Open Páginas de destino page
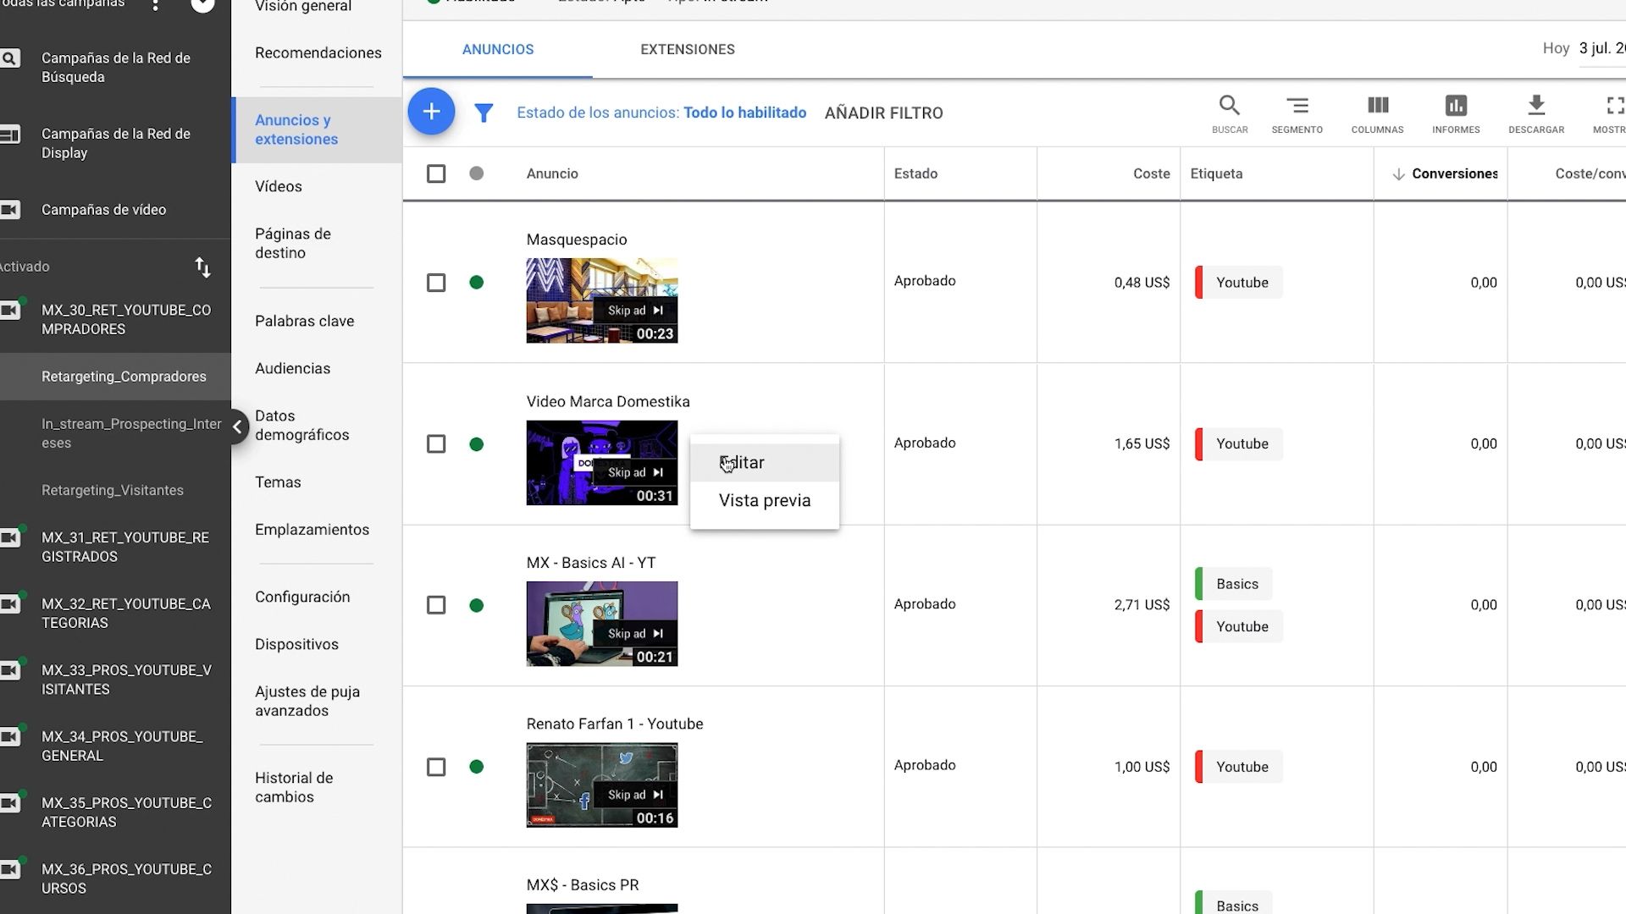 293,244
